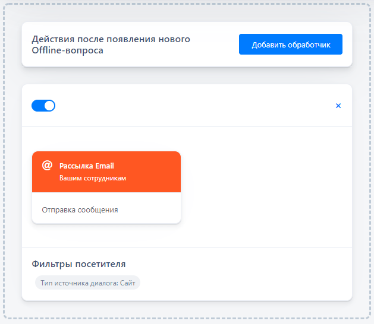Select the Тип источника диалога: Сайт chip

[x=87, y=283]
